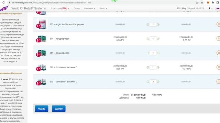Click the Russian flag language icon

click(x=218, y=8)
